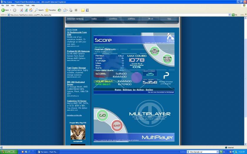Expand the address bar dropdown arrow
The height and width of the screenshot is (154, 247).
click(230, 15)
